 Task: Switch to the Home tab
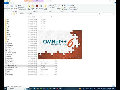pos(11,3)
